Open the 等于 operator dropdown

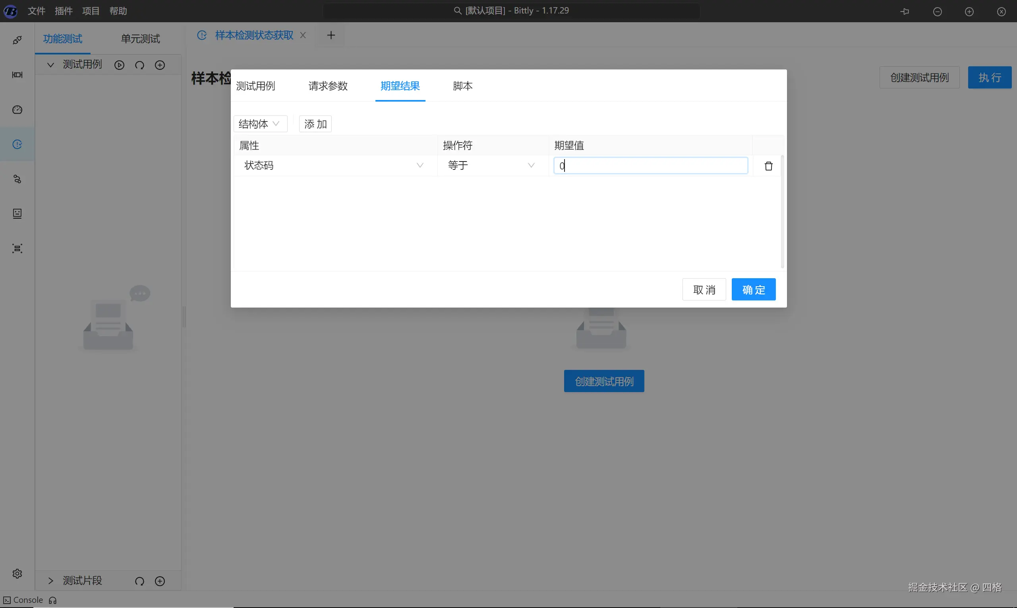pos(491,165)
